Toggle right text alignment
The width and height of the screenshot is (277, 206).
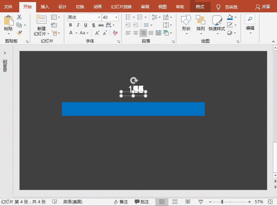pyautogui.click(x=143, y=33)
